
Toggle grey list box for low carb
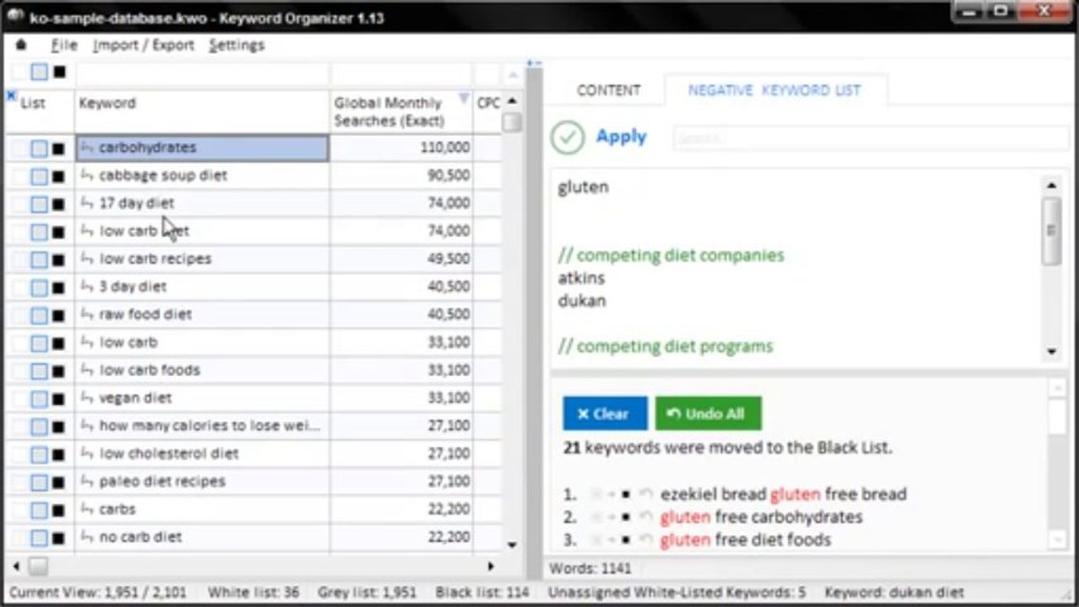point(39,343)
